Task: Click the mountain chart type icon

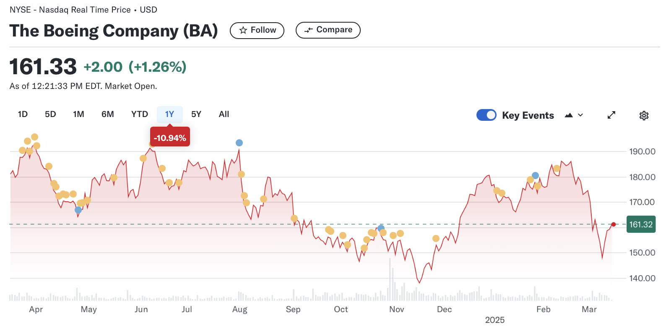Action: 569,115
